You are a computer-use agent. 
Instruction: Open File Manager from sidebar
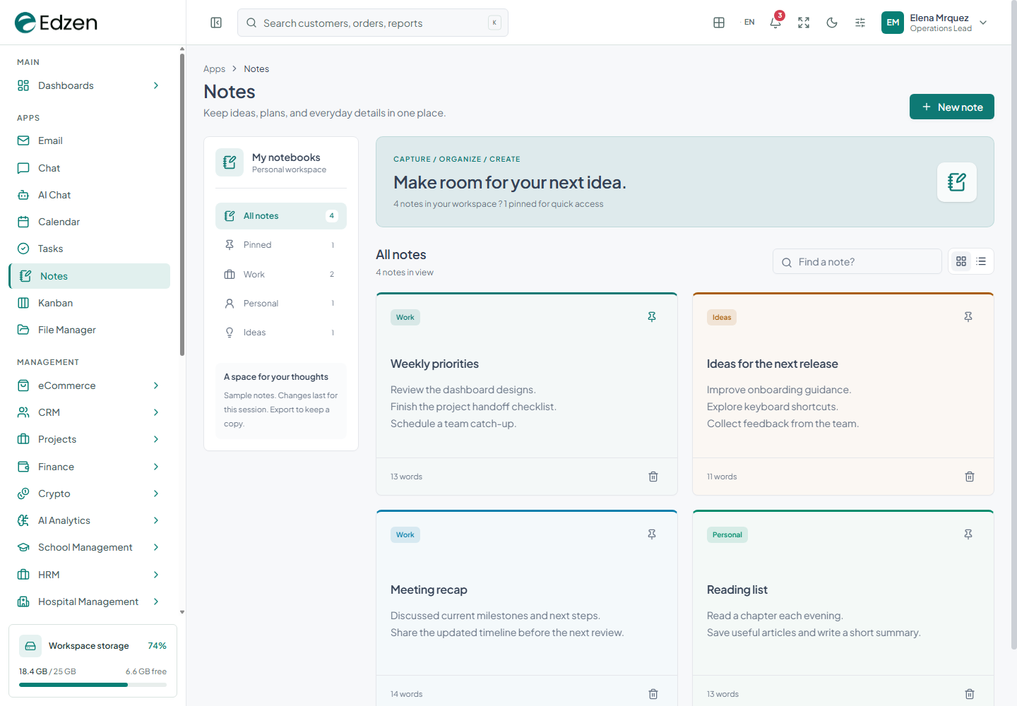pyautogui.click(x=89, y=330)
